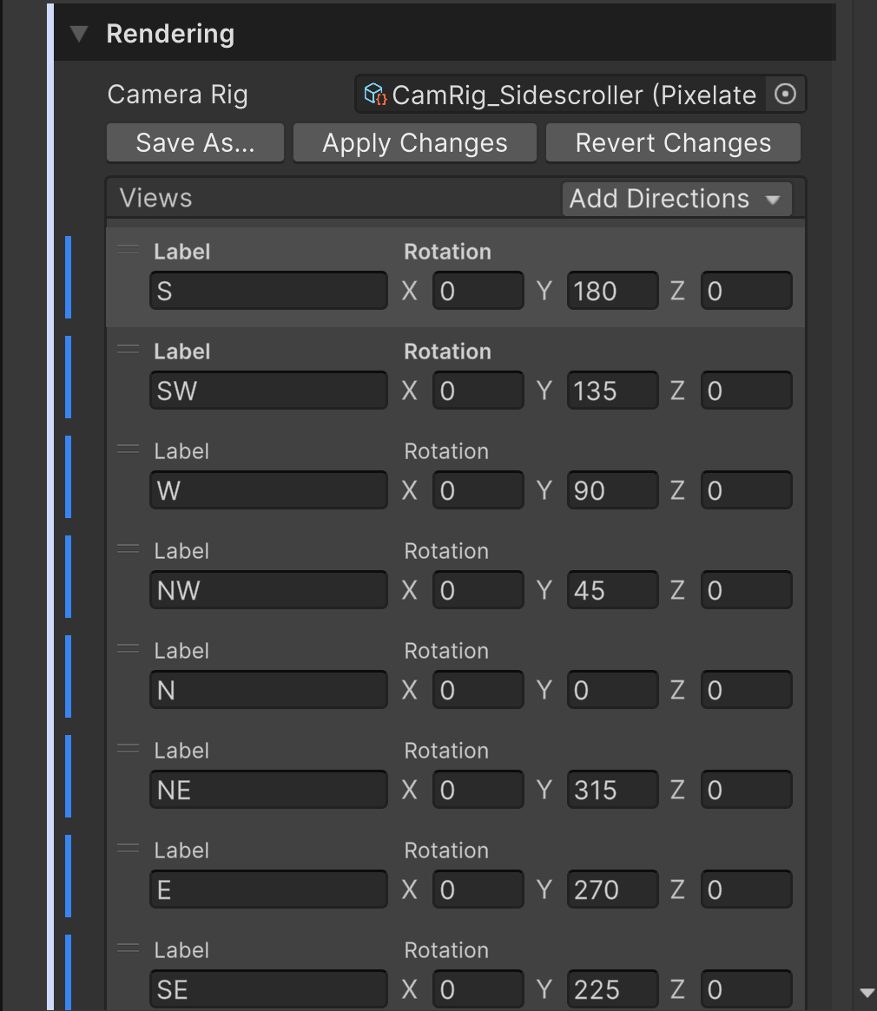Click the Rendering section header title
This screenshot has width=877, height=1011.
click(x=170, y=34)
